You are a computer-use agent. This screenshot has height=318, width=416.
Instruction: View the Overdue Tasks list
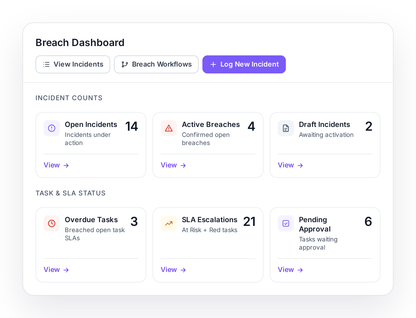[x=56, y=270]
